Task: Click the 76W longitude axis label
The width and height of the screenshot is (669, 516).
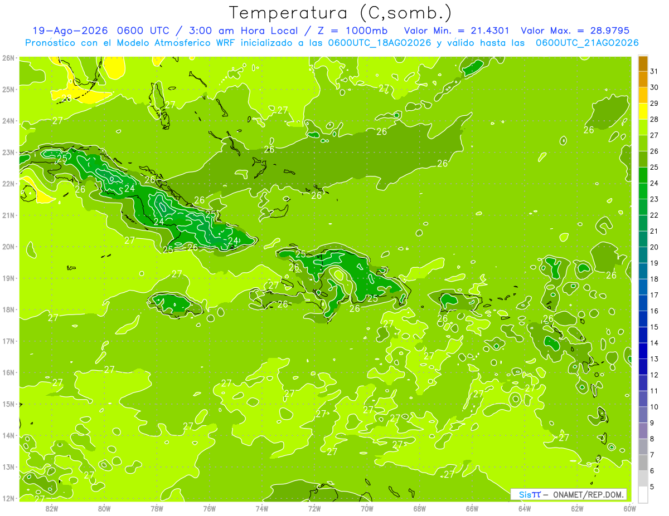Action: pyautogui.click(x=210, y=508)
